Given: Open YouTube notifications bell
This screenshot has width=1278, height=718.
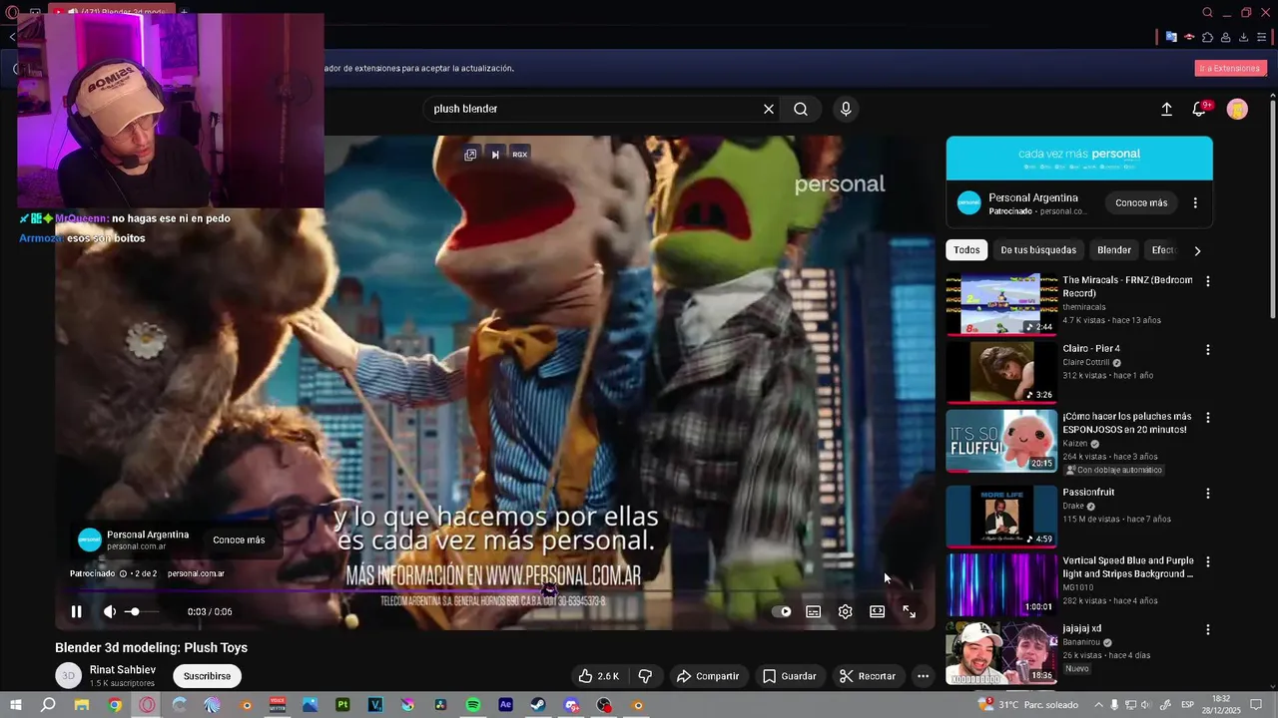Looking at the screenshot, I should 1199,110.
